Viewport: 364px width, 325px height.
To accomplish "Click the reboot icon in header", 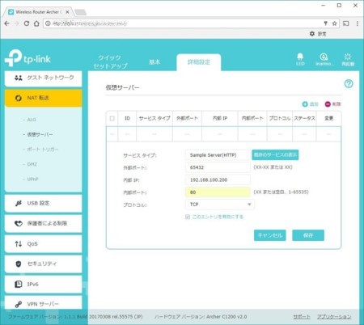I will click(x=348, y=59).
